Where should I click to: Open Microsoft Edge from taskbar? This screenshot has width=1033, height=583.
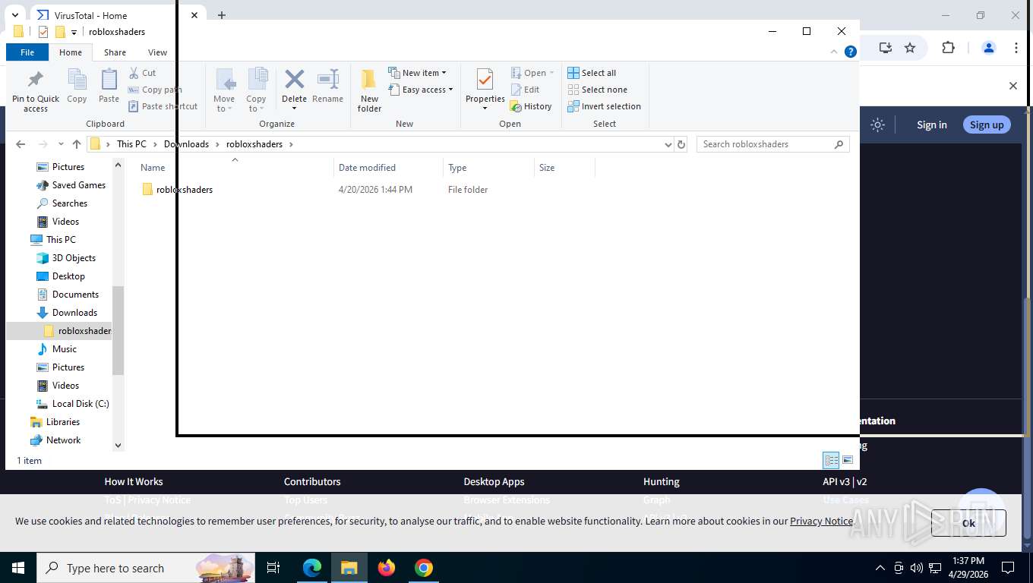tap(312, 568)
